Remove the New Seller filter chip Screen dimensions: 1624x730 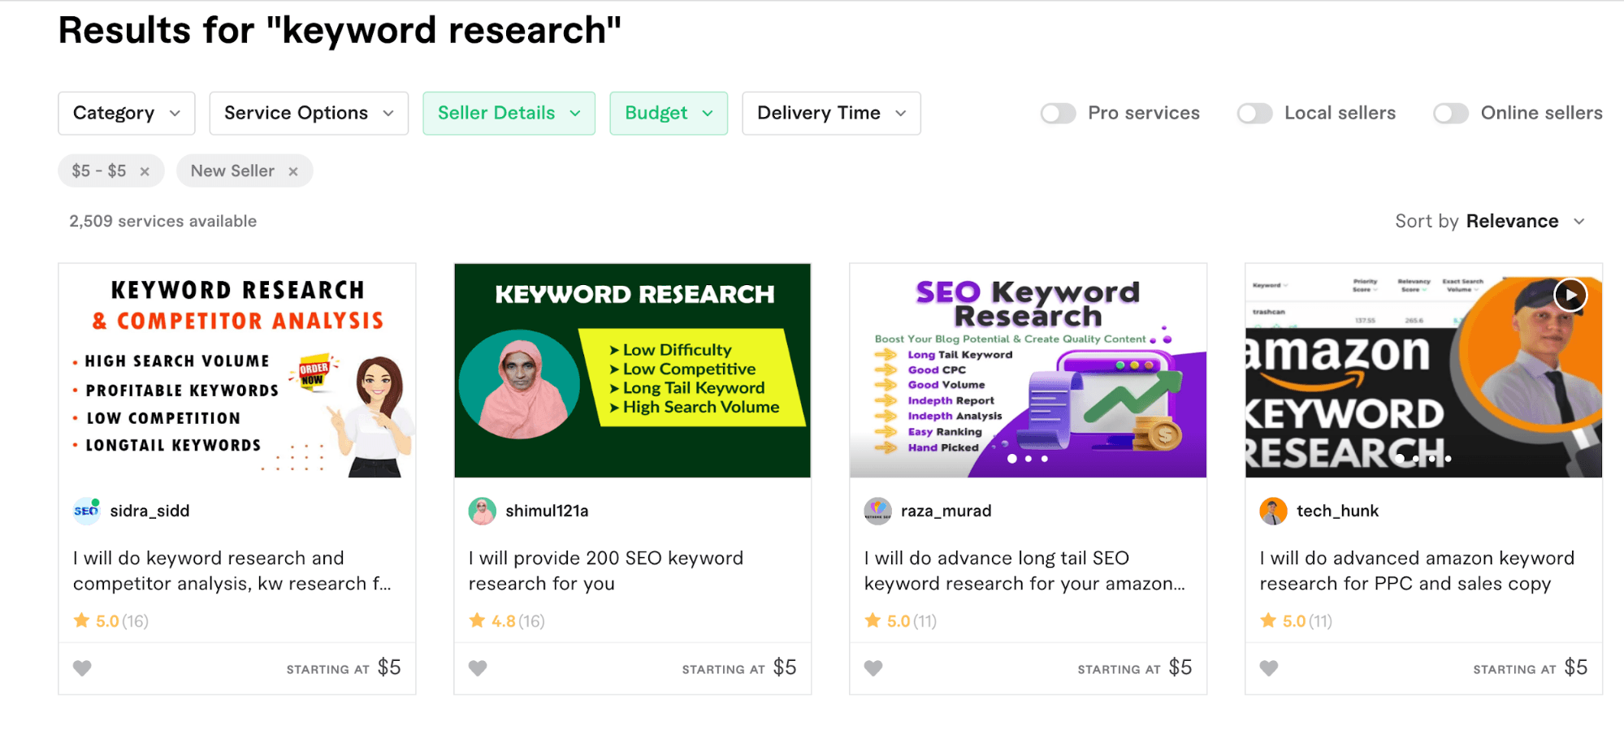pos(293,171)
